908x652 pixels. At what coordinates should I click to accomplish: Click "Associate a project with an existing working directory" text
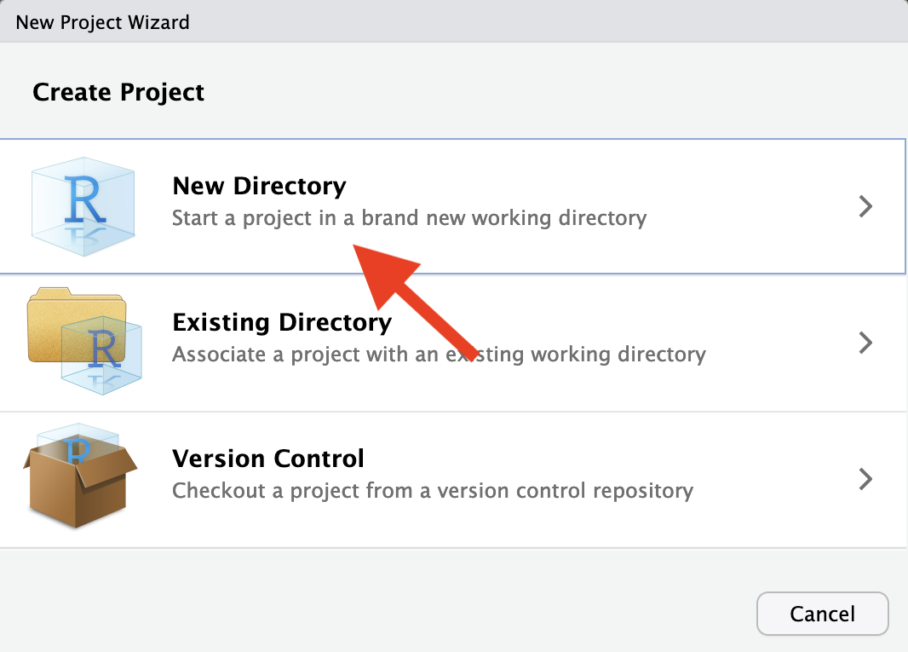tap(439, 355)
